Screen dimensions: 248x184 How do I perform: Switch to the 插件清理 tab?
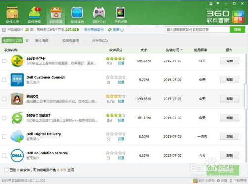coord(42,40)
